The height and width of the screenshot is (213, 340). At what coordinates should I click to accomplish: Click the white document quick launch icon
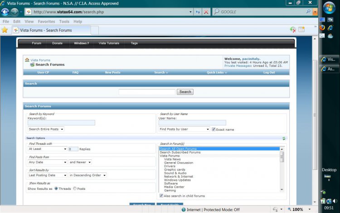point(322,35)
